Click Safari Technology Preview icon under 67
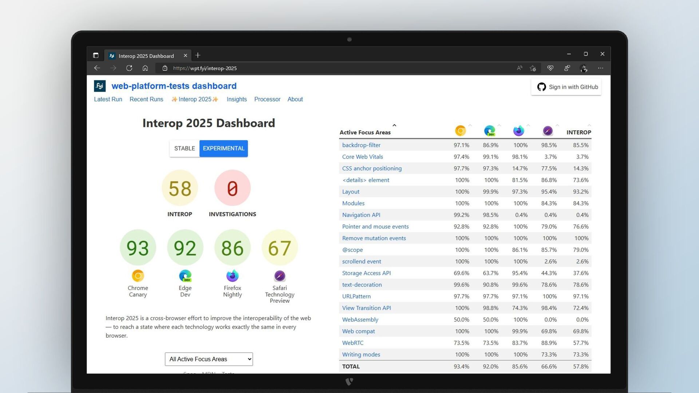Screen dimensions: 699x393 [280, 276]
